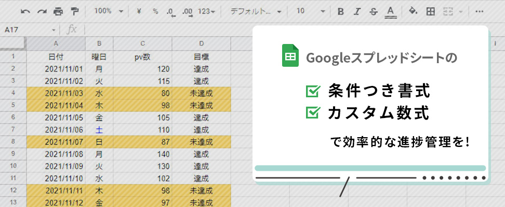505x207 pixels.
Task: Select column D header
Action: pyautogui.click(x=201, y=43)
